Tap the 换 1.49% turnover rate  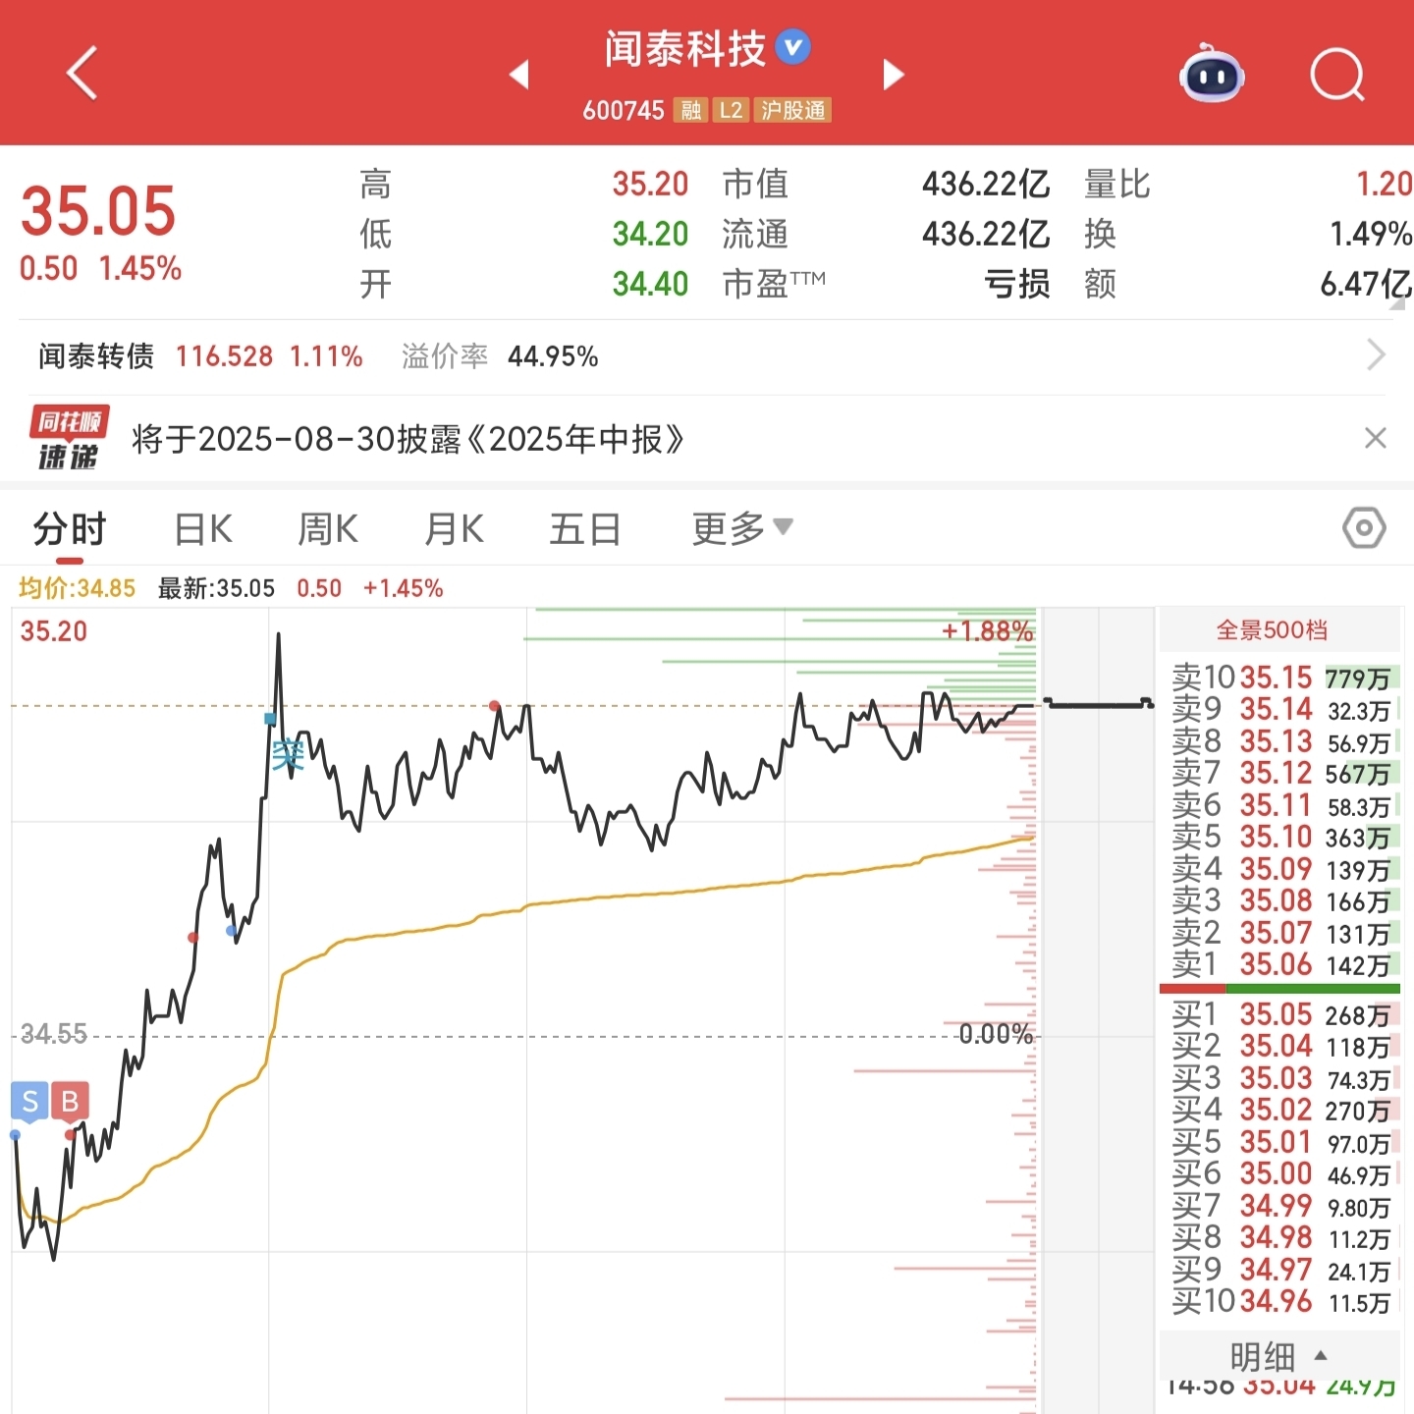[1371, 234]
